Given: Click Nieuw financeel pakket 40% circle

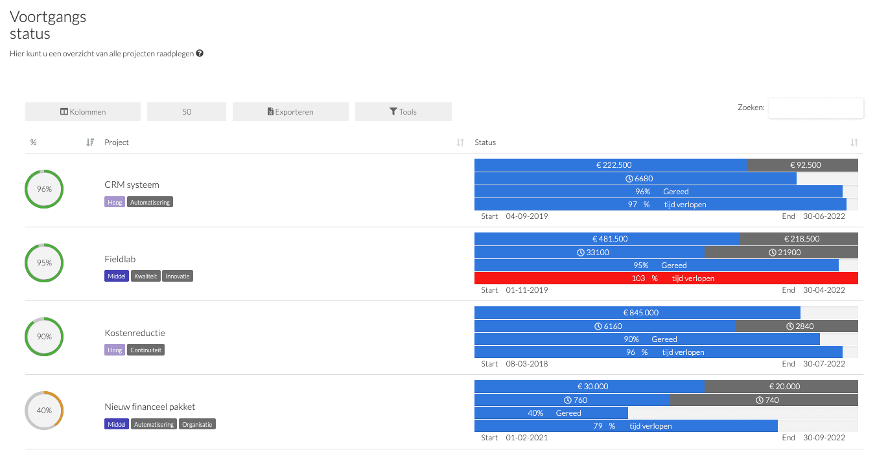Looking at the screenshot, I should click(x=44, y=411).
